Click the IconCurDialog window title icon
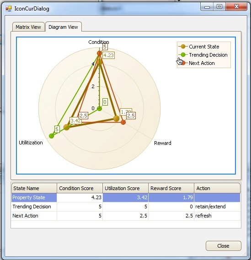The height and width of the screenshot is (260, 251). click(x=9, y=9)
